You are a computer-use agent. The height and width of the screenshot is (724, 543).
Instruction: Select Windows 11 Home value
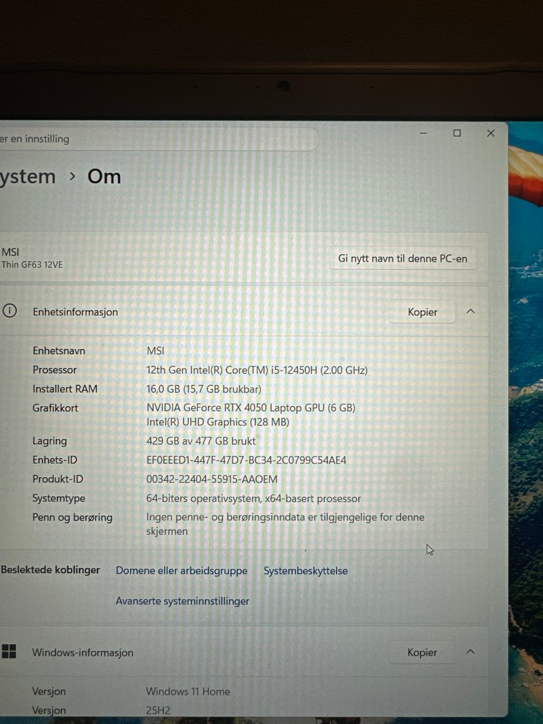click(x=188, y=691)
